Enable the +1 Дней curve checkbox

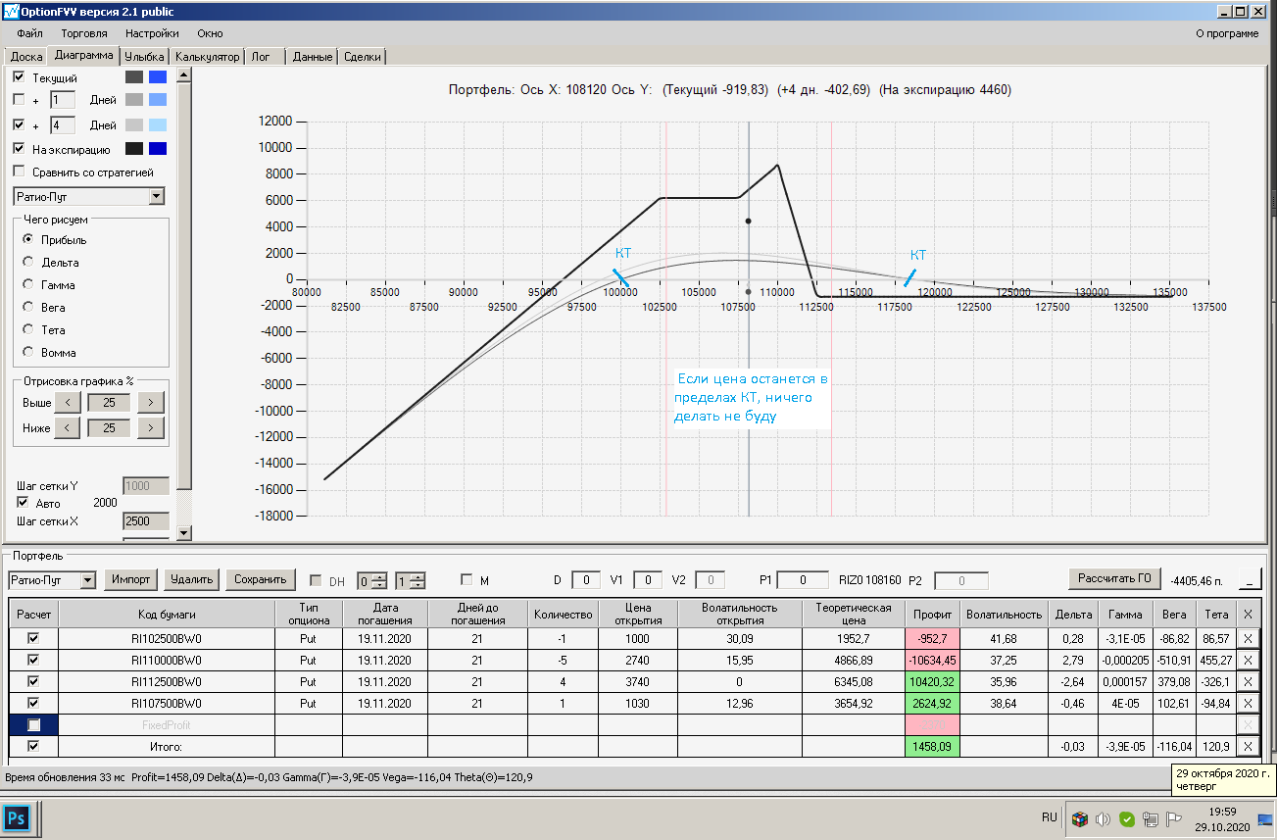(x=20, y=99)
